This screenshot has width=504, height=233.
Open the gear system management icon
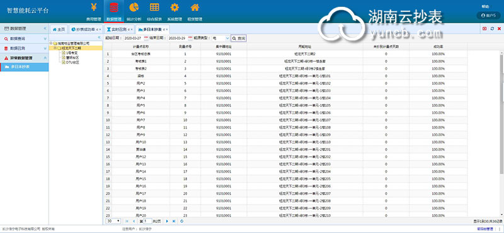(175, 7)
